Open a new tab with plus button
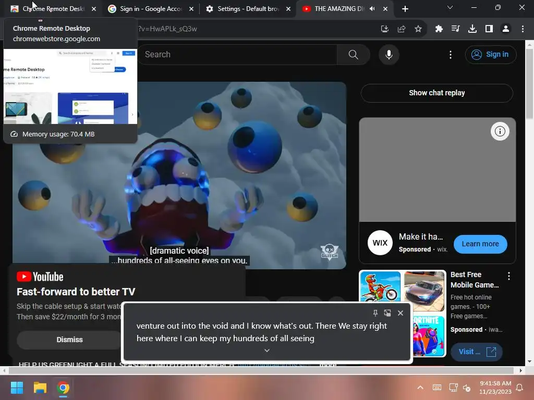The image size is (534, 400). (405, 9)
